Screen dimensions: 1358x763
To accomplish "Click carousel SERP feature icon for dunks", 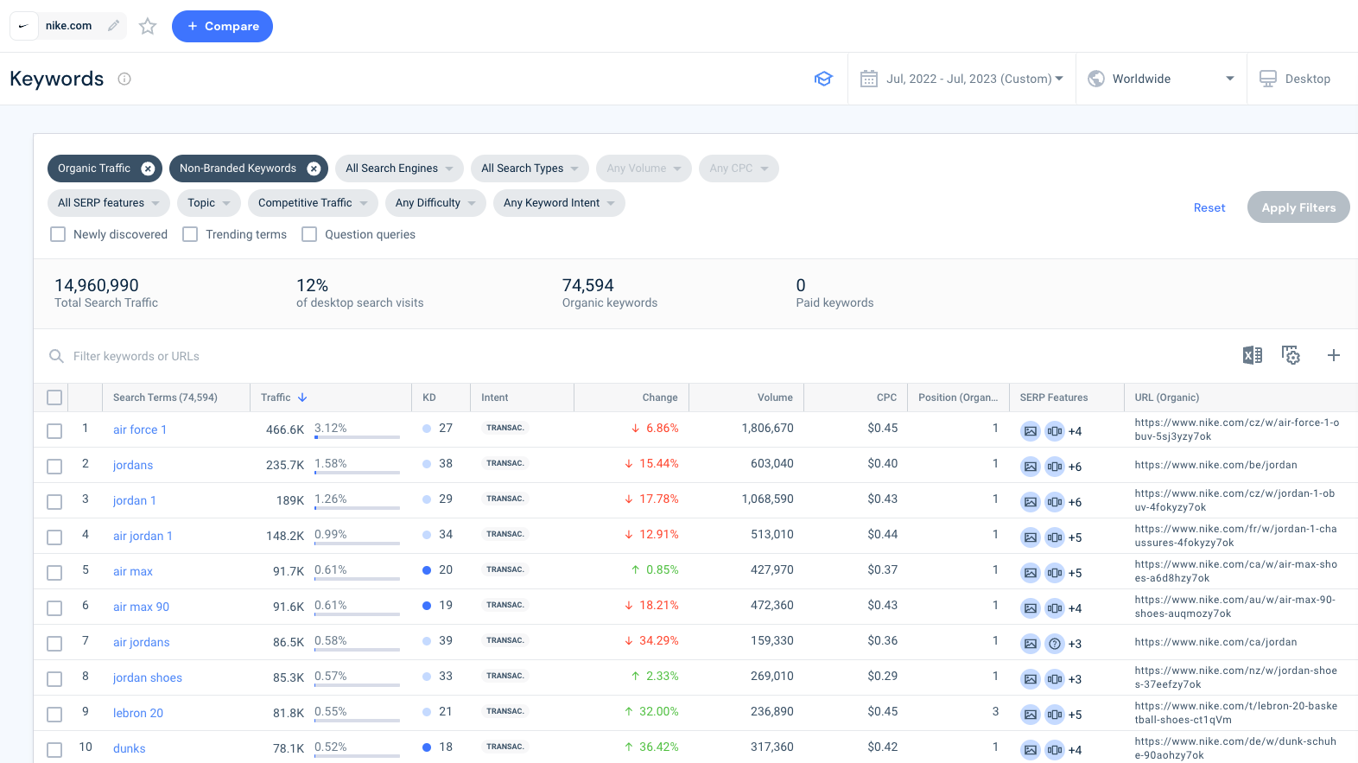I will coord(1055,750).
